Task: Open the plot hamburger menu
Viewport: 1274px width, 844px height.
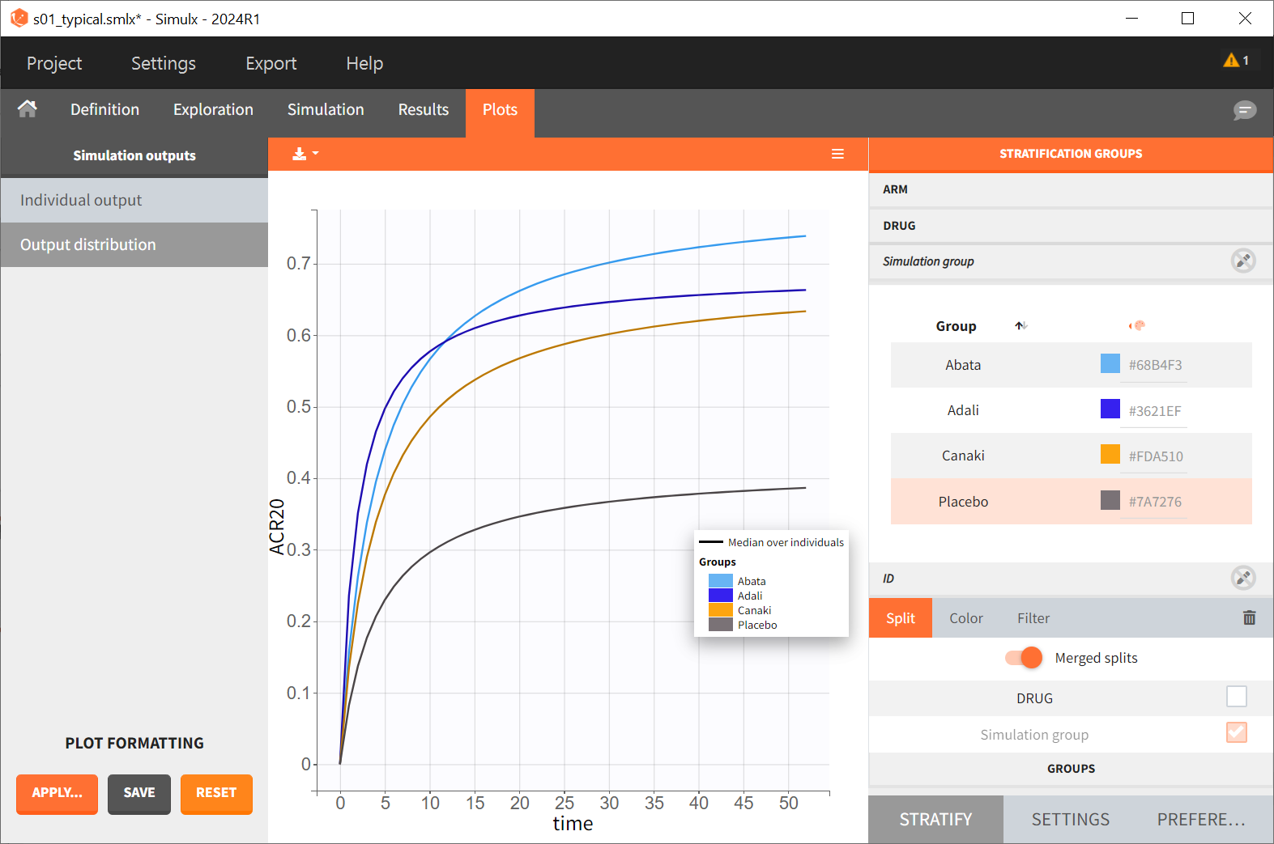Action: coord(837,154)
